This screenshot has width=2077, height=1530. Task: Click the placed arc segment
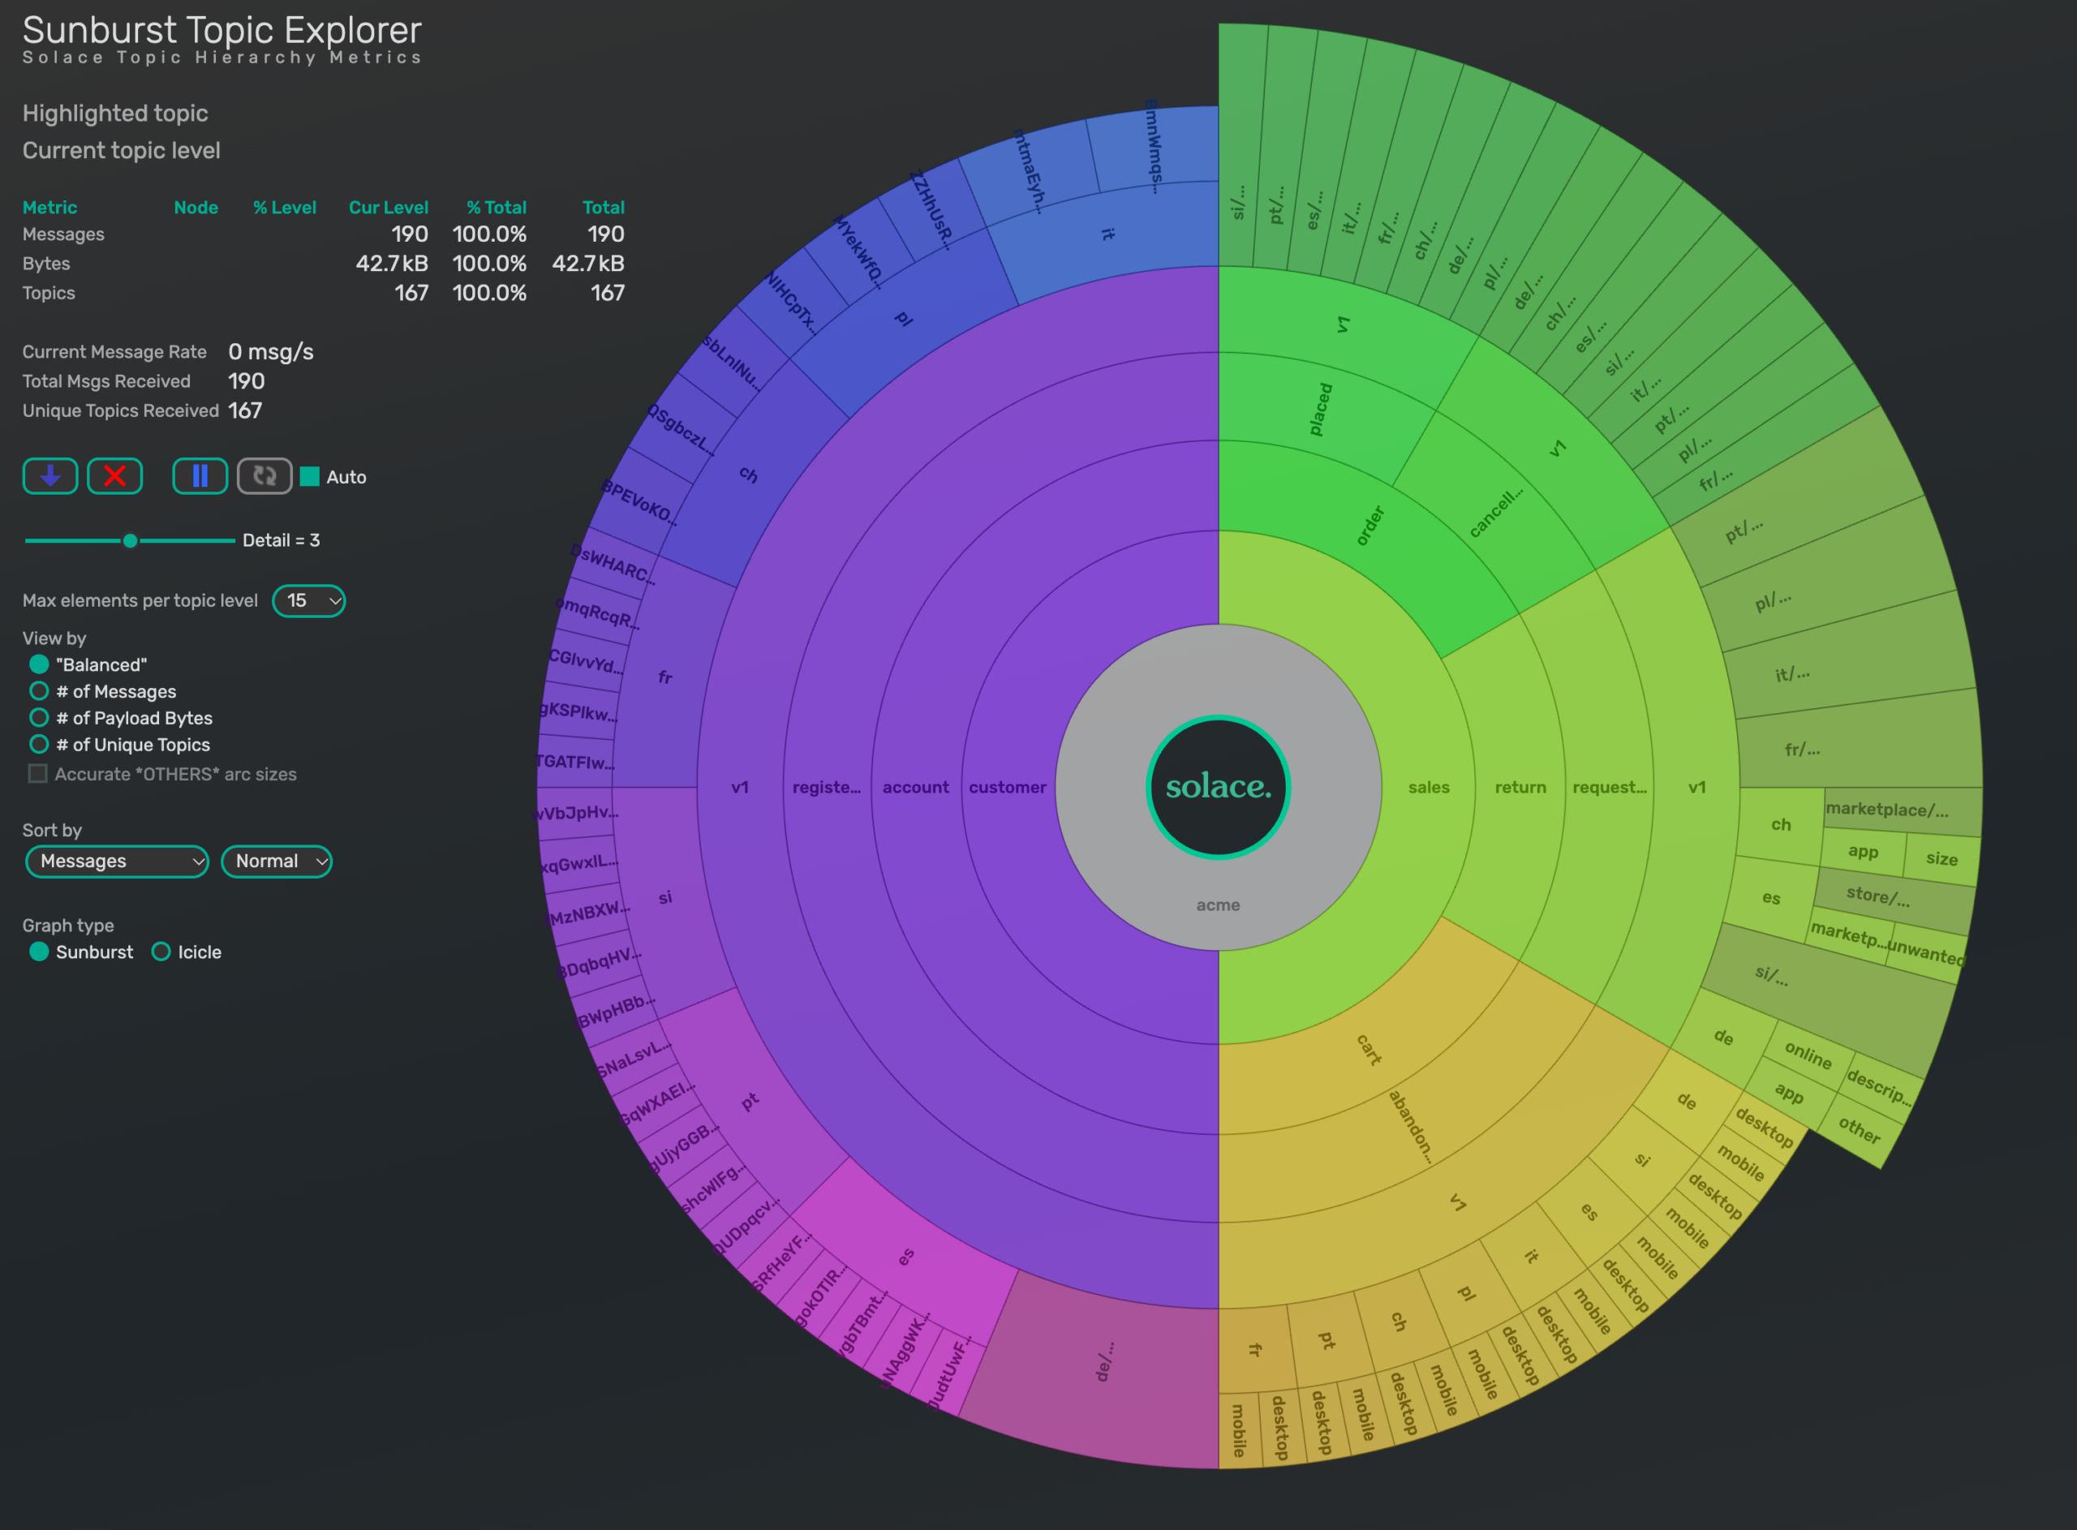[1321, 410]
